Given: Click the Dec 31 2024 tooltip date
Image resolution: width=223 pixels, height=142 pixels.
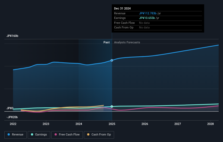Looking at the screenshot, I should [122, 8].
